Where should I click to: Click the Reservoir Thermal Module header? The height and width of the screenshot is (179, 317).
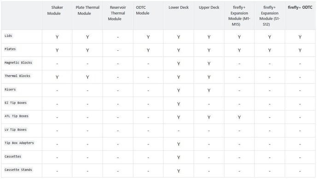117,13
